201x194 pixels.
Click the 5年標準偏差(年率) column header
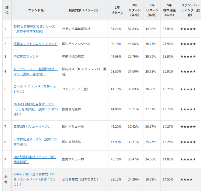pos(169,10)
